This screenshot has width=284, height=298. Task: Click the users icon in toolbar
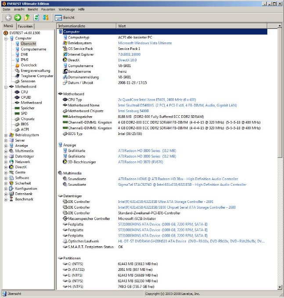point(45,18)
